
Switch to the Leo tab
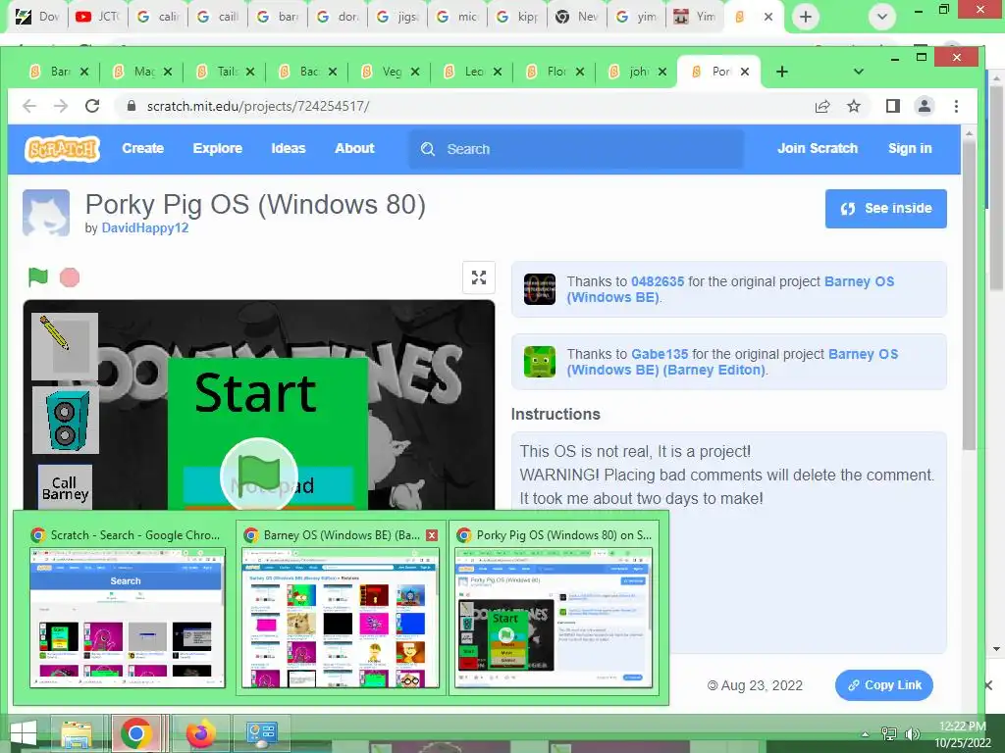point(472,72)
